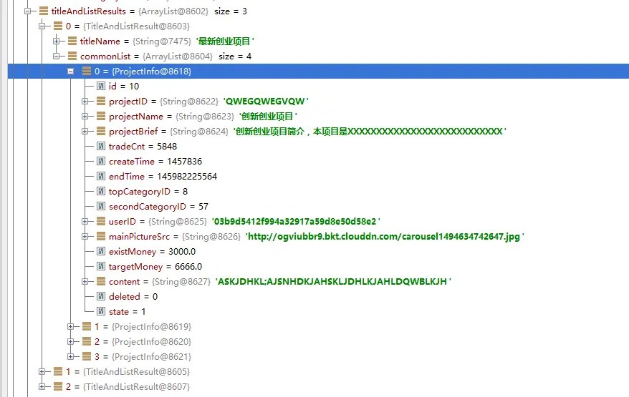Select the 'topCategoryID = 8' row
Image resolution: width=629 pixels, height=397 pixels.
click(x=148, y=192)
